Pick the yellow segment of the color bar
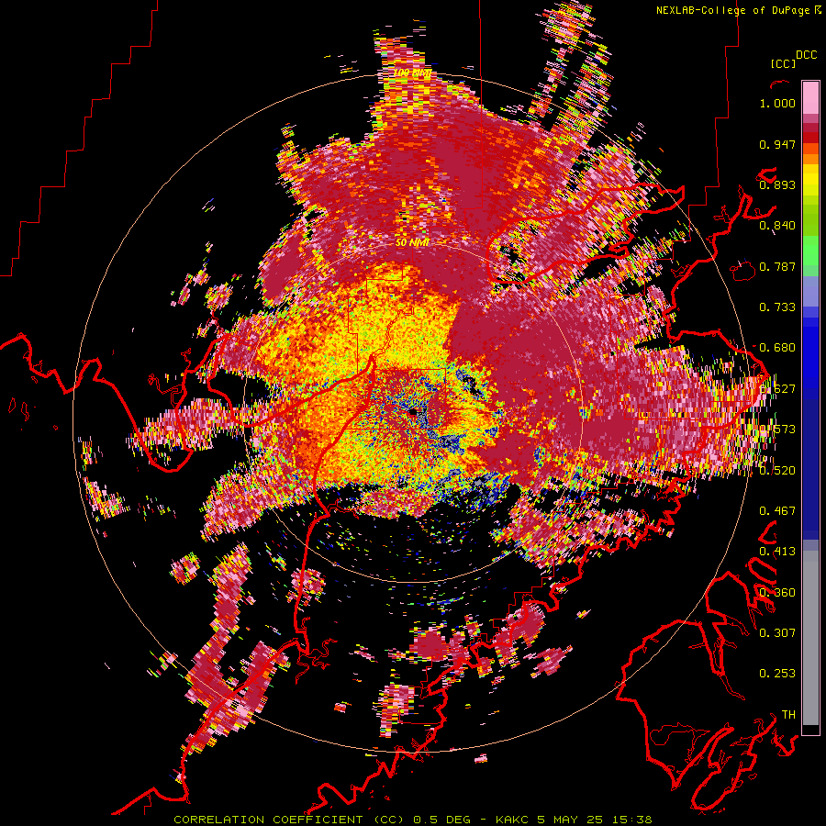This screenshot has height=826, width=826. tap(810, 181)
